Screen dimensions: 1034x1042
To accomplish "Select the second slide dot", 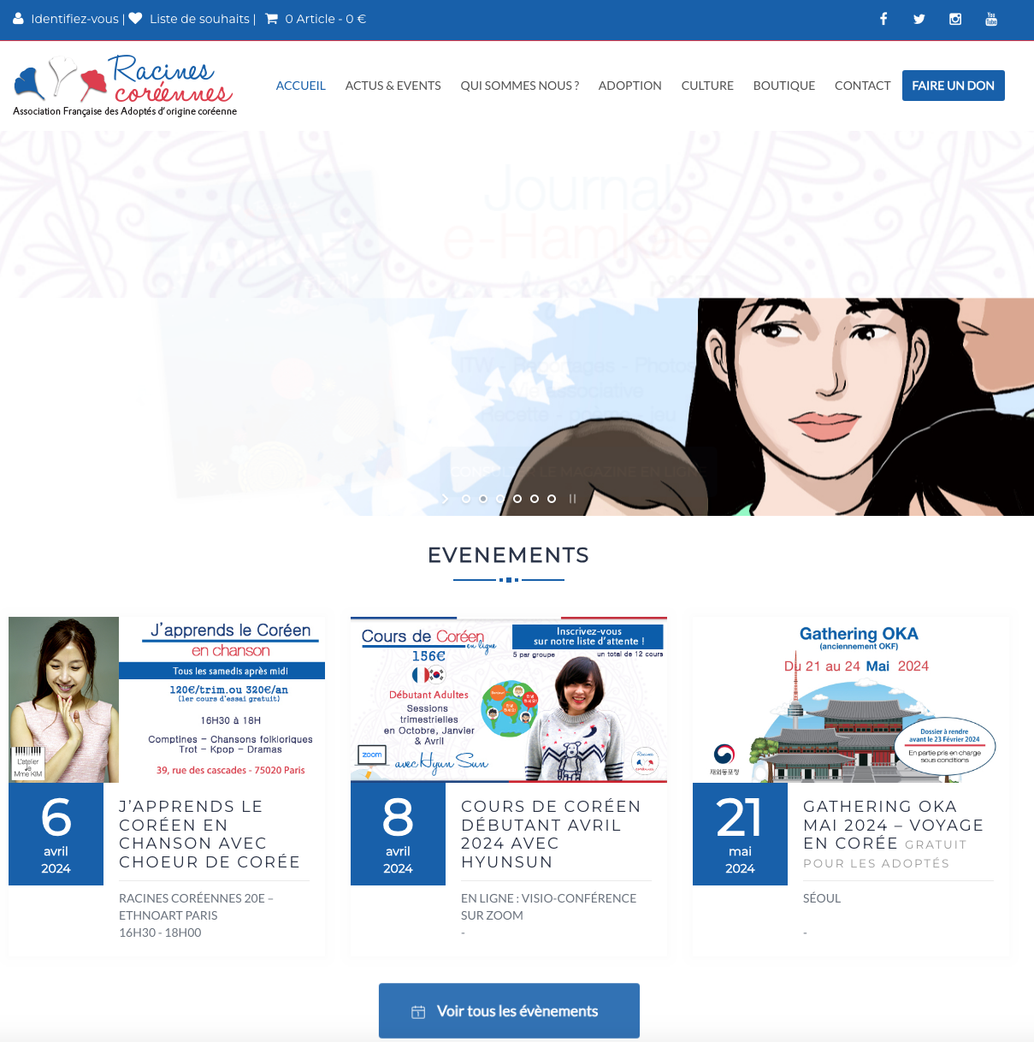I will pos(483,499).
